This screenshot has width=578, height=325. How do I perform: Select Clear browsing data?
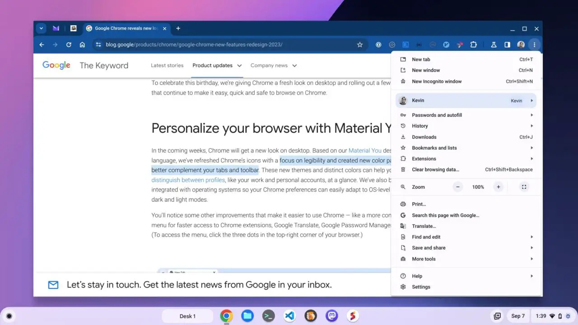[466, 170]
